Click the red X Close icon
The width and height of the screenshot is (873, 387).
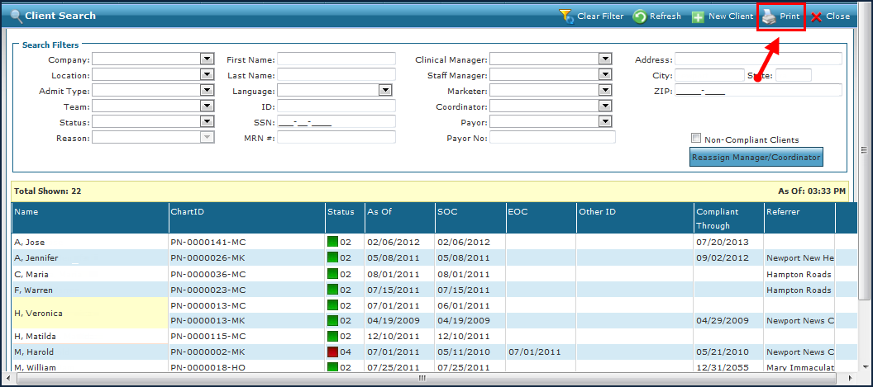pos(817,17)
